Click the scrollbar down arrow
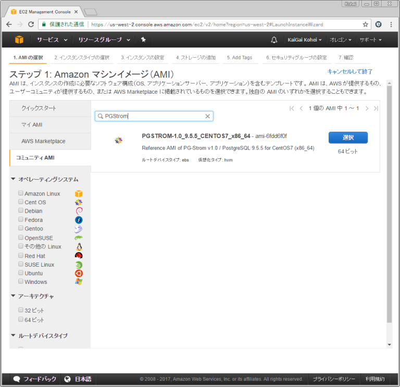The image size is (400, 387). (389, 345)
